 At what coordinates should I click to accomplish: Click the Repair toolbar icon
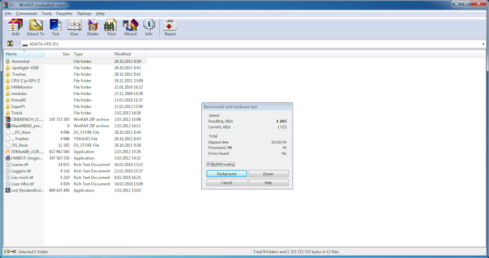click(170, 25)
